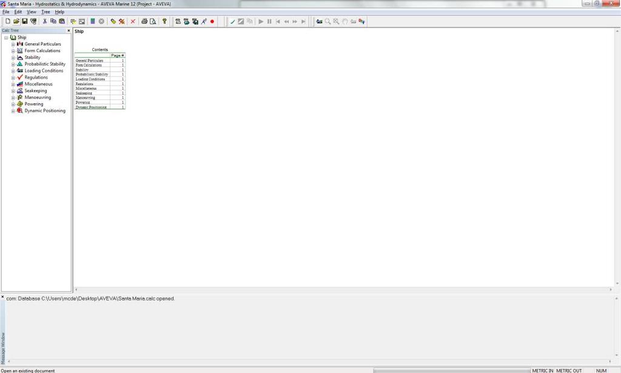Screen dimensions: 621x373
Task: Click the magnifying glass zoom icon
Action: coord(328,21)
